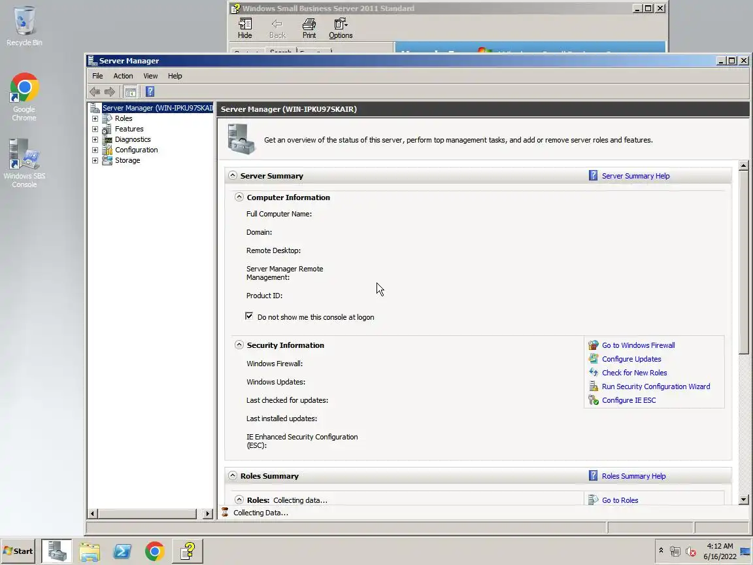Collapse the Roles Summary section
This screenshot has height=565, width=753.
coord(233,475)
